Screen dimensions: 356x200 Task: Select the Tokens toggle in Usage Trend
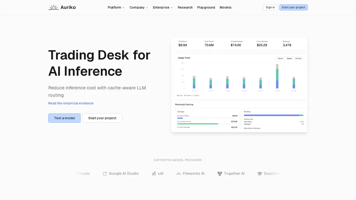tap(289, 58)
